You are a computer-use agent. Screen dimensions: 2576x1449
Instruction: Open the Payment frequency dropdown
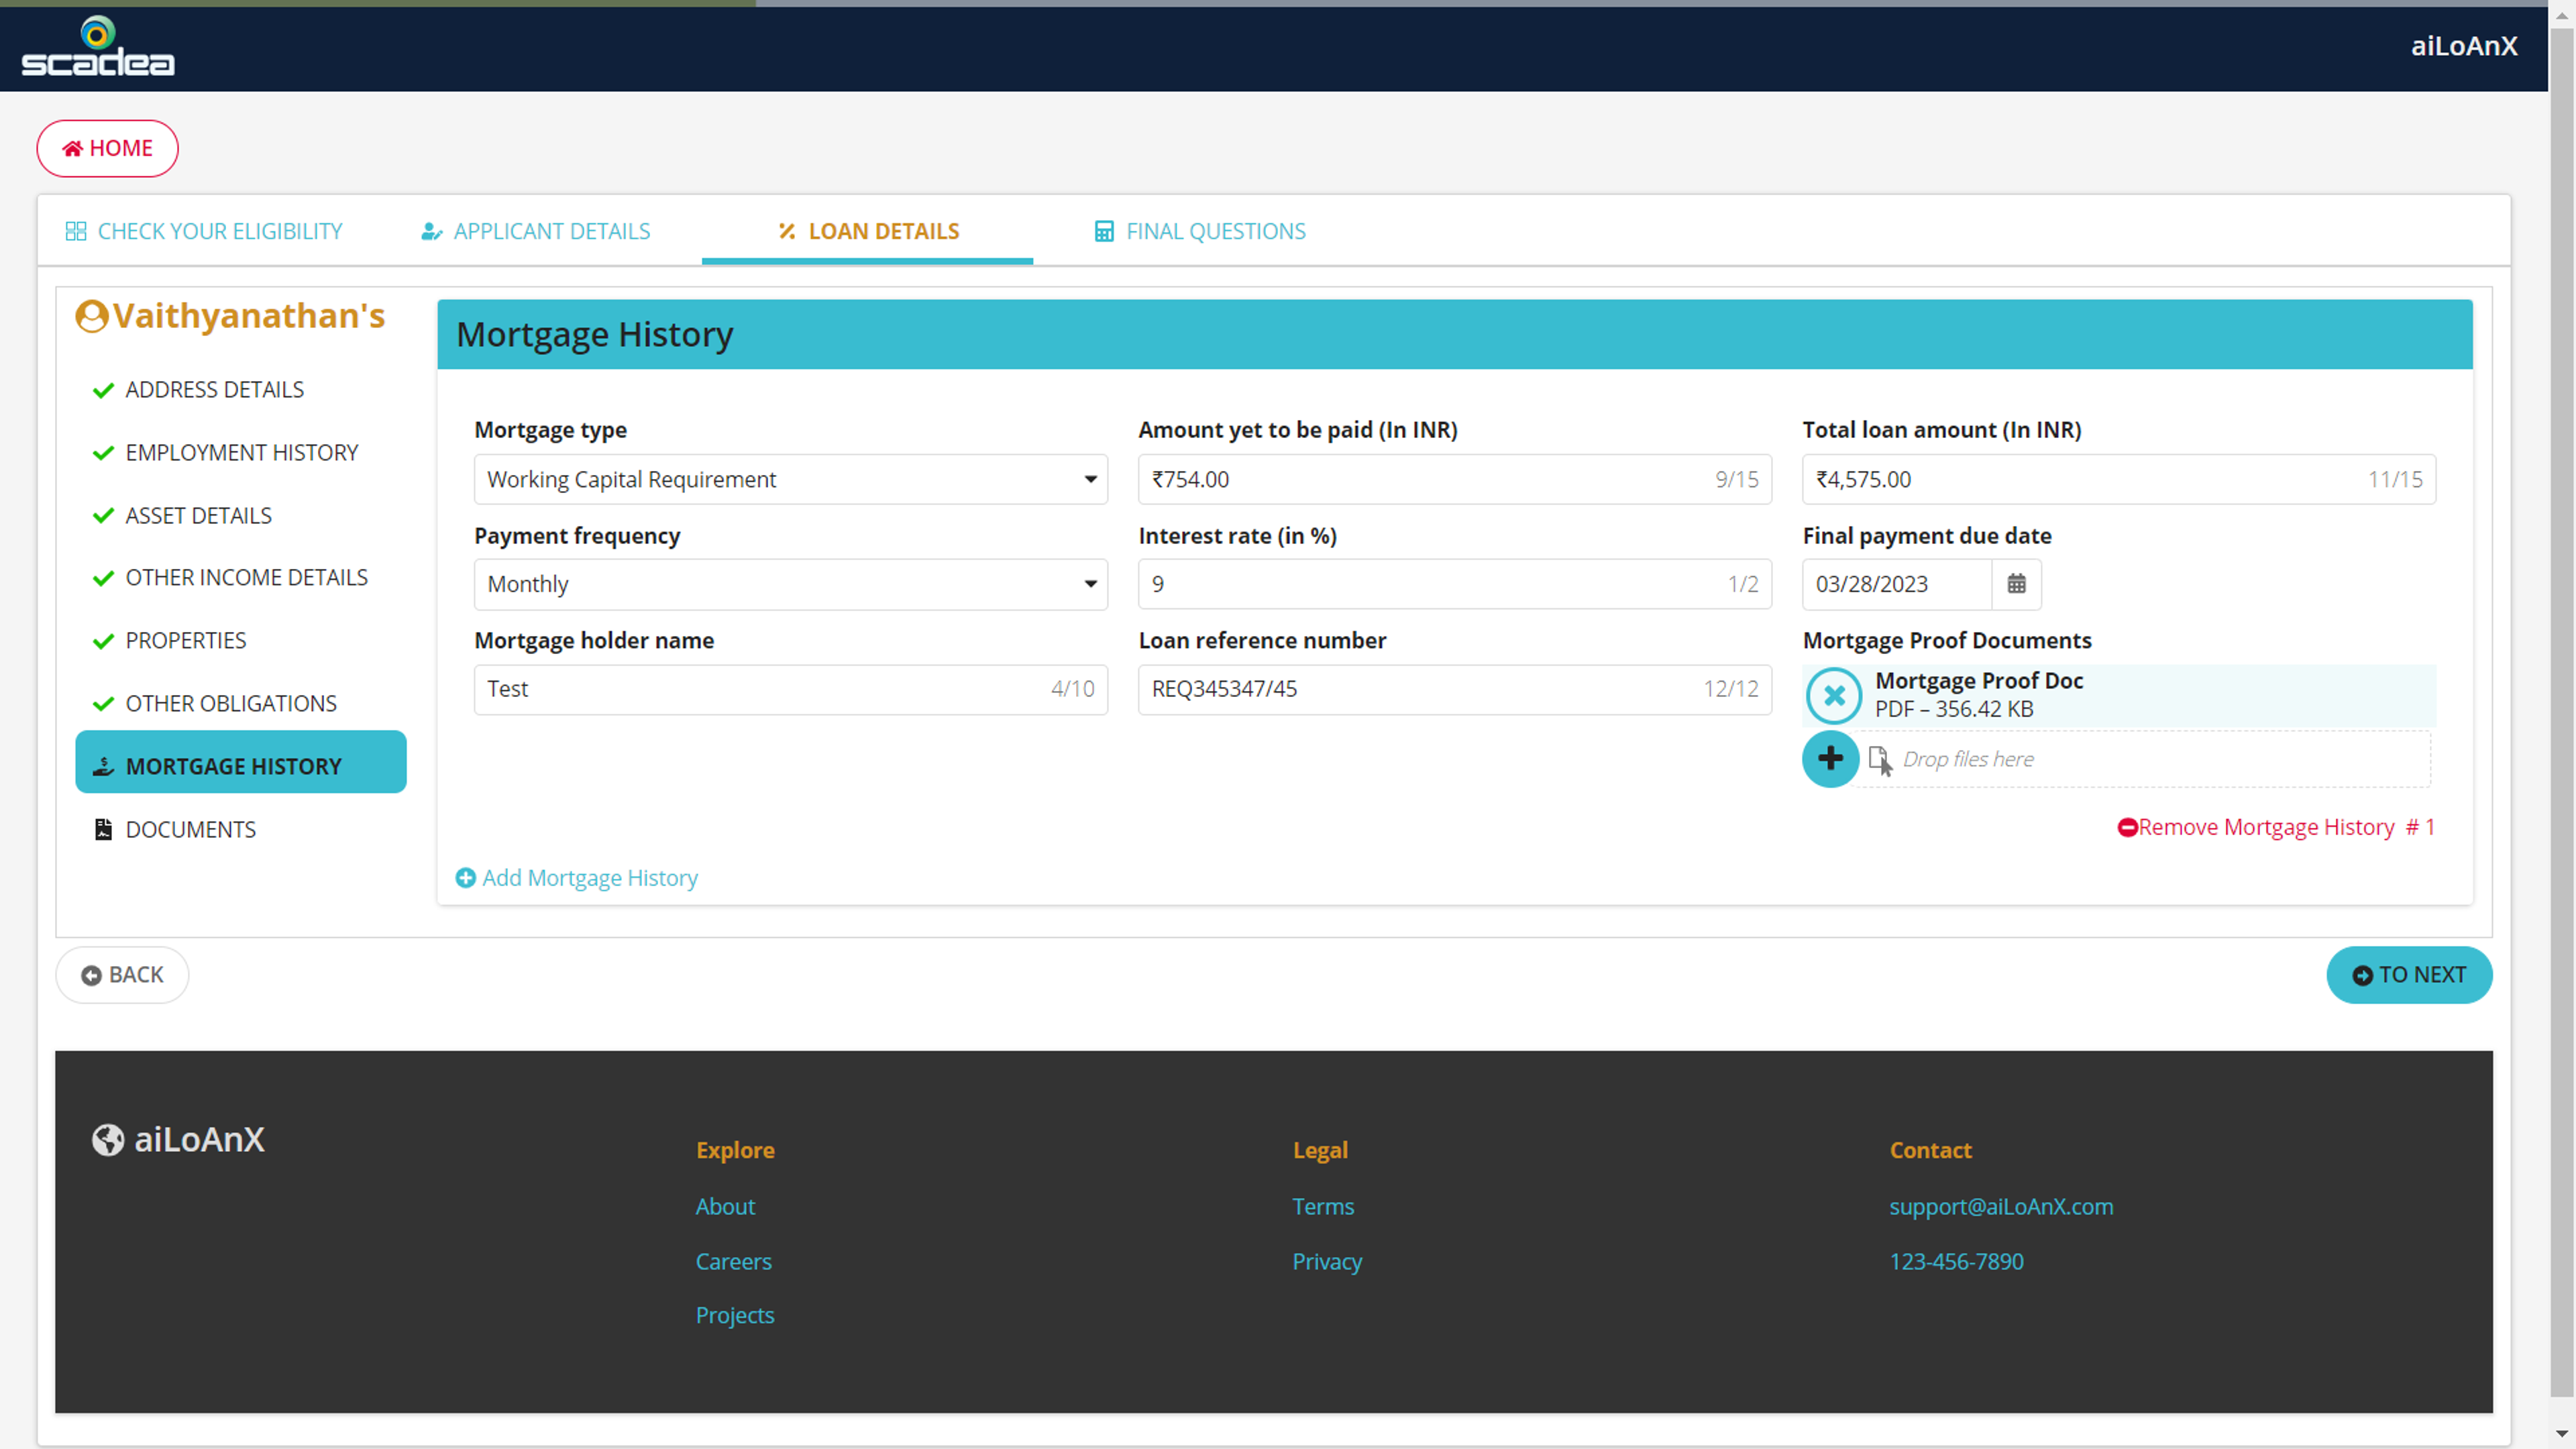click(x=790, y=584)
